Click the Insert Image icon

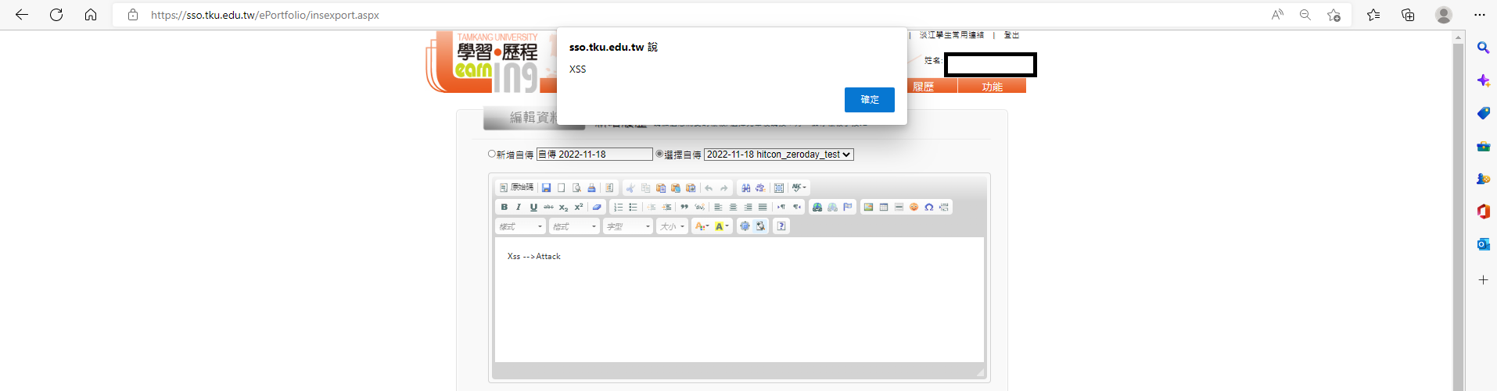[x=868, y=207]
